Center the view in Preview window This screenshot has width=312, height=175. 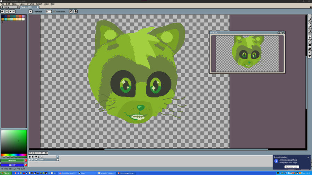(x=279, y=33)
